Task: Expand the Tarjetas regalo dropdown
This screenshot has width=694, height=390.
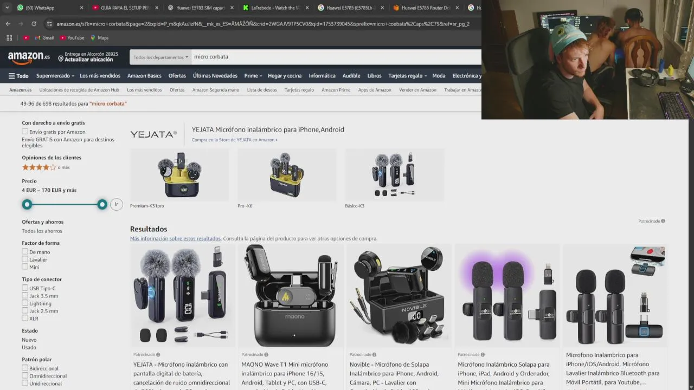Action: 407,76
